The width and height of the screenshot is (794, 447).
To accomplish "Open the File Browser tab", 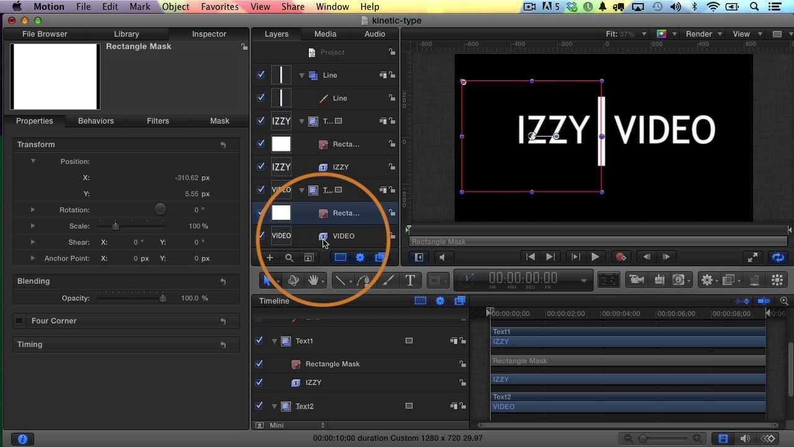I will point(45,34).
